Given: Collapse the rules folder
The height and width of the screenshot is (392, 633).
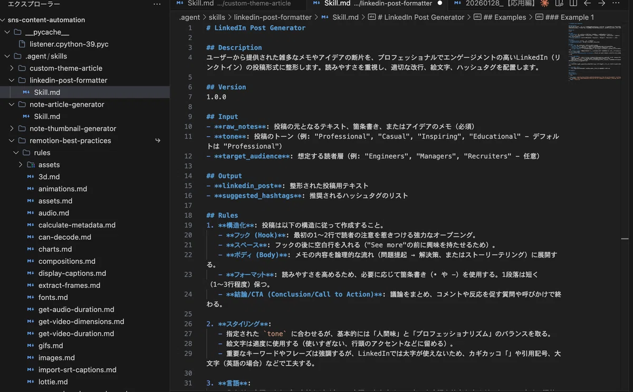Looking at the screenshot, I should click(x=16, y=153).
